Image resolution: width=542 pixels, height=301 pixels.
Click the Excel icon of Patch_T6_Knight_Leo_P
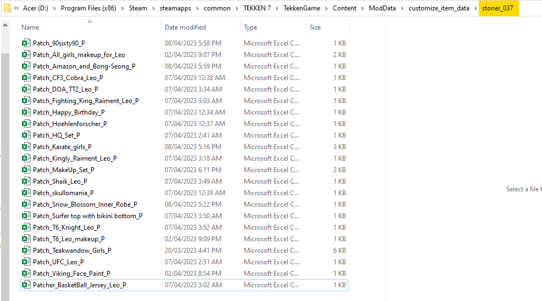[x=26, y=227]
